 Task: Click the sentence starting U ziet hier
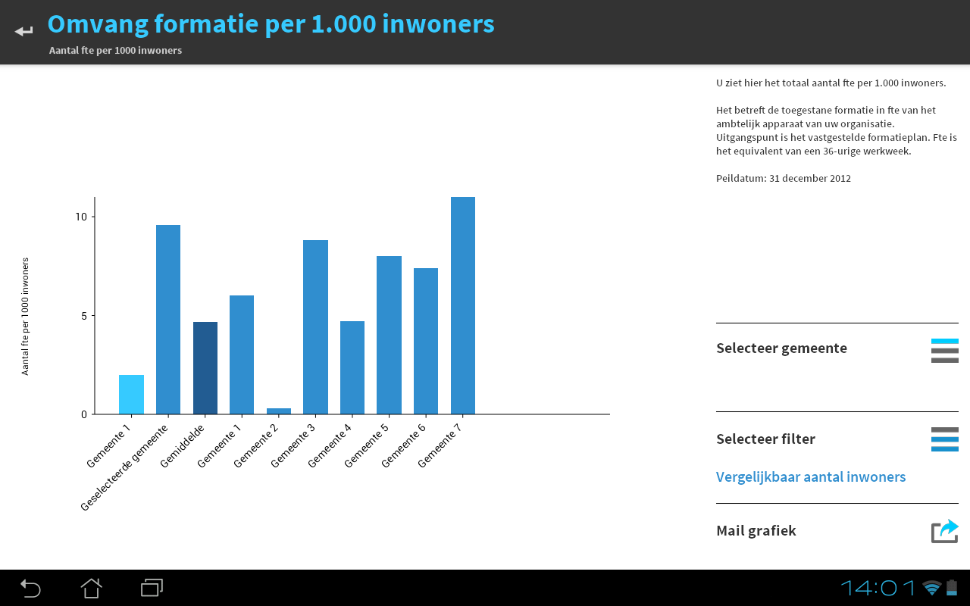tap(831, 83)
